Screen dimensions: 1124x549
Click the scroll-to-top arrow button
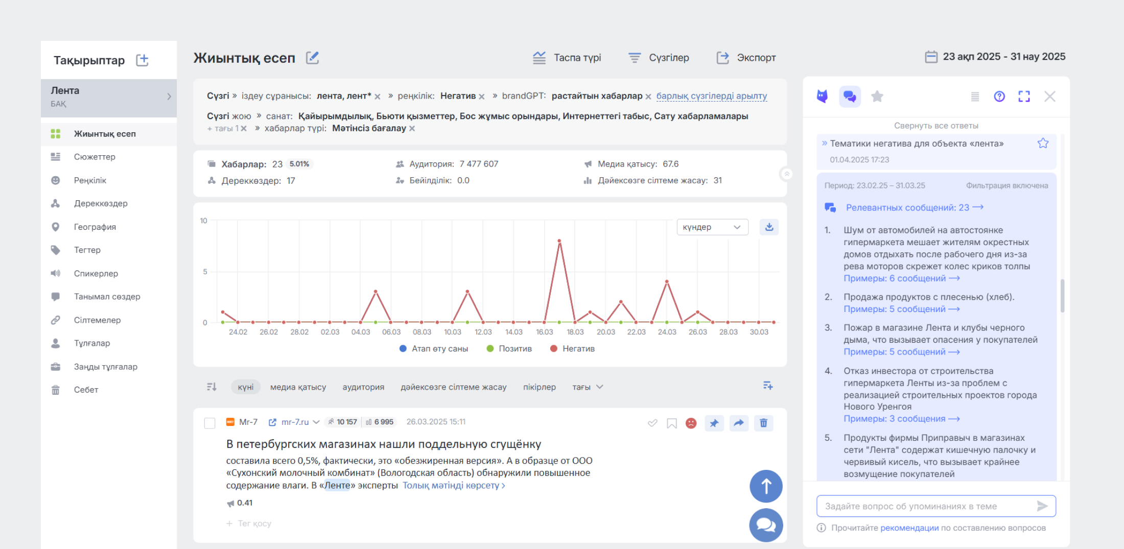(x=766, y=486)
